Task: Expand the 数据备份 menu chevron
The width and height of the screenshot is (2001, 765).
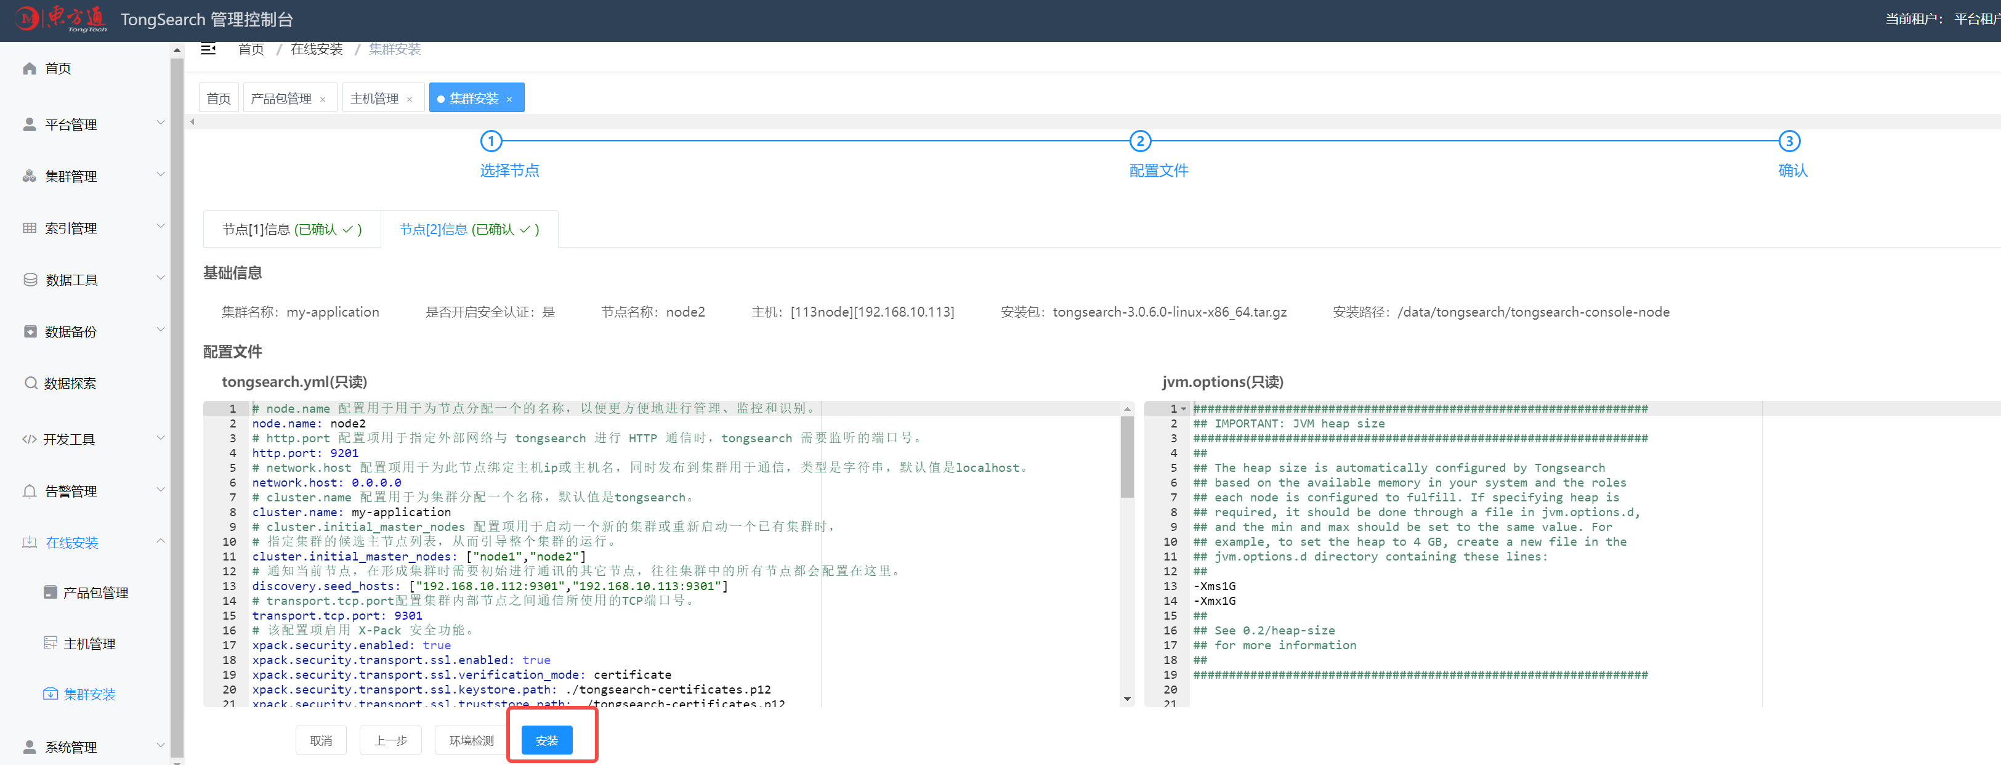Action: coord(161,330)
